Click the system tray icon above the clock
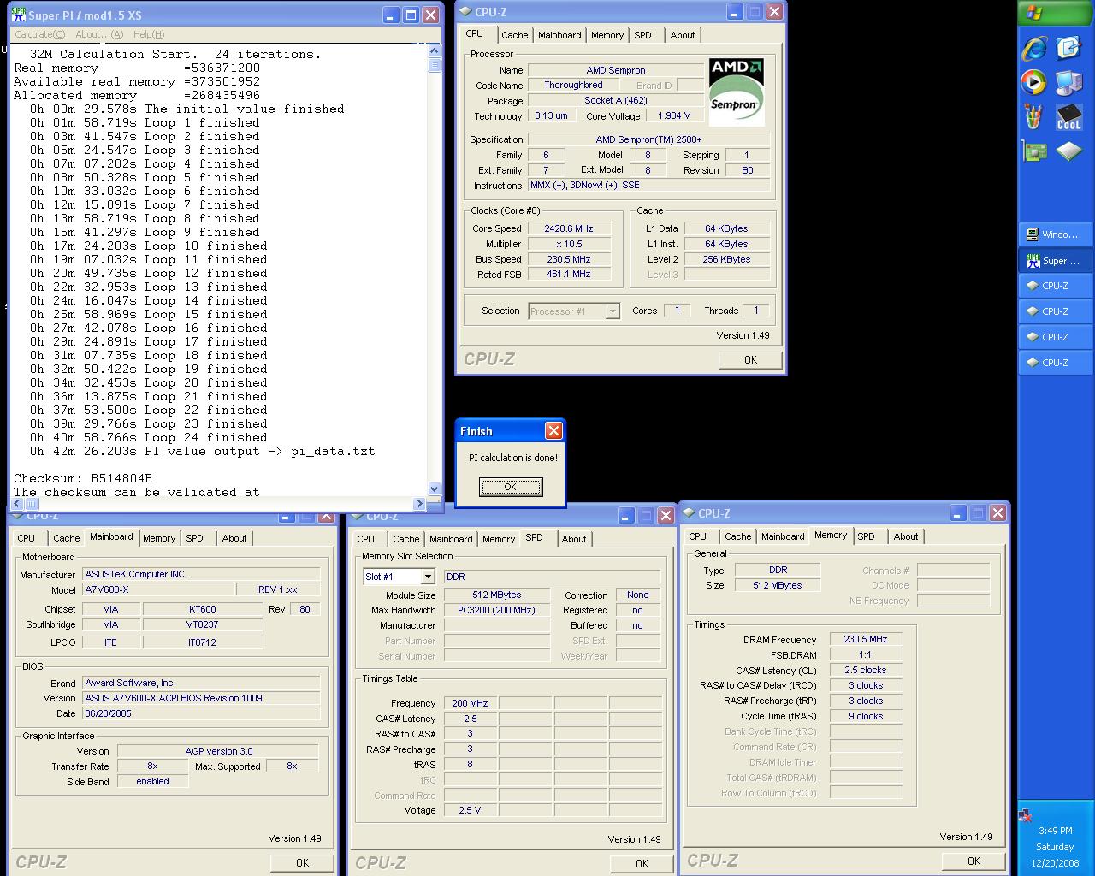 tap(1026, 815)
